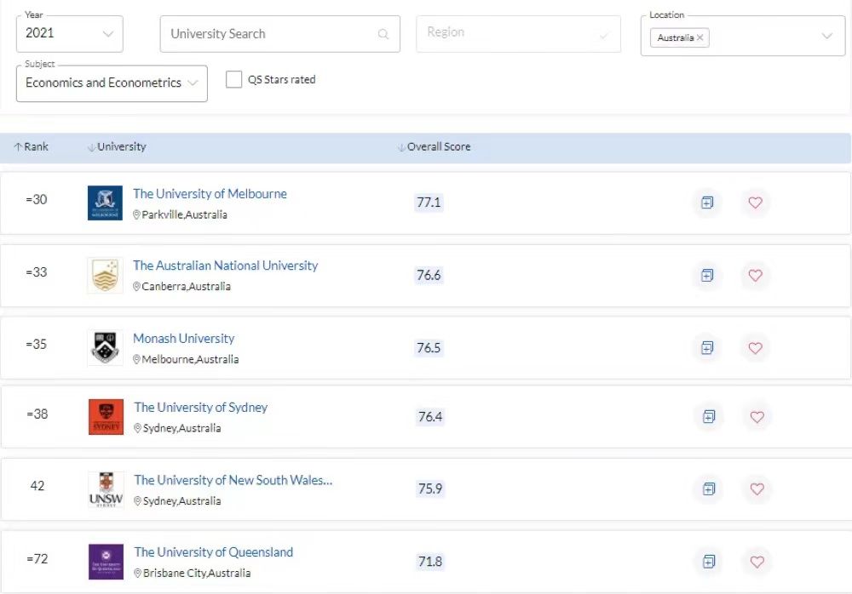Remove the Australia location tag
This screenshot has width=852, height=594.
(x=699, y=37)
